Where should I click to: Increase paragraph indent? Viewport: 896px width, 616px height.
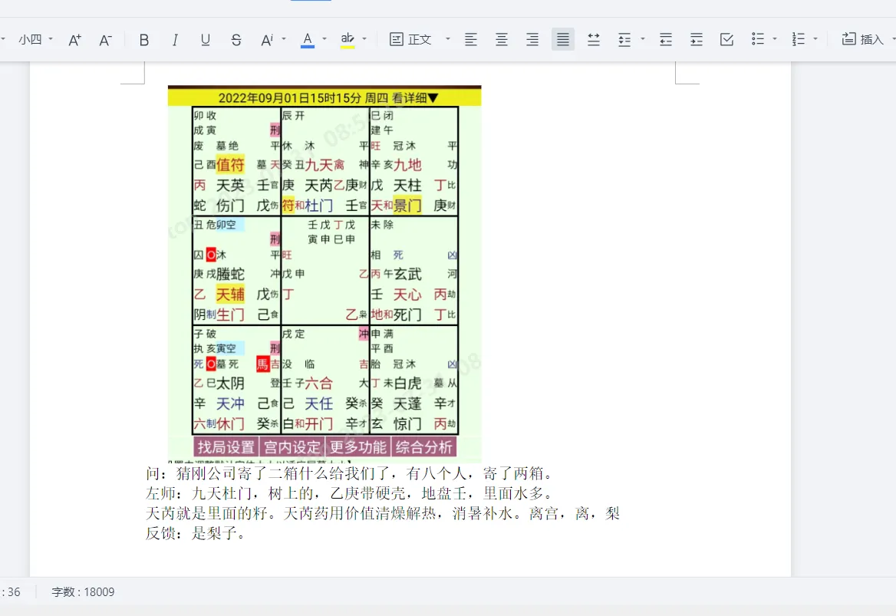(697, 40)
